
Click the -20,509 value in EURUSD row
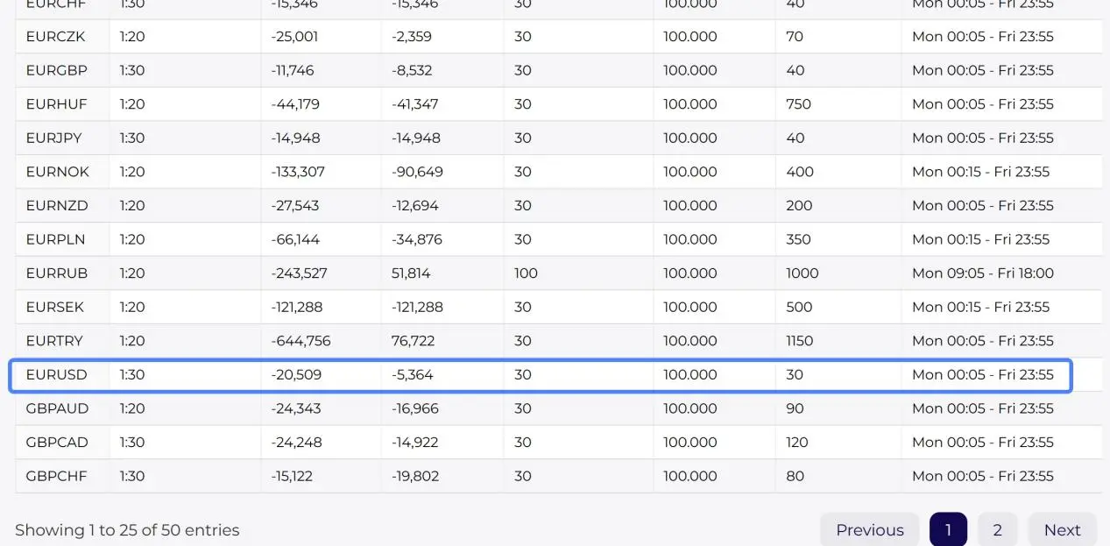[296, 374]
